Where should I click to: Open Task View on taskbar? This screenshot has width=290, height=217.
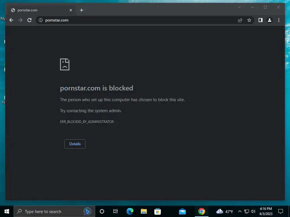(116, 211)
